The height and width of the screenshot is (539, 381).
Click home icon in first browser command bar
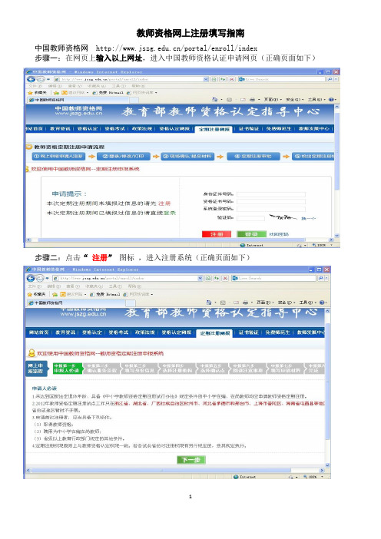(x=215, y=100)
